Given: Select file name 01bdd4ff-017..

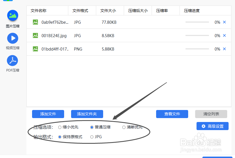Looking at the screenshot, I should click(55, 49).
